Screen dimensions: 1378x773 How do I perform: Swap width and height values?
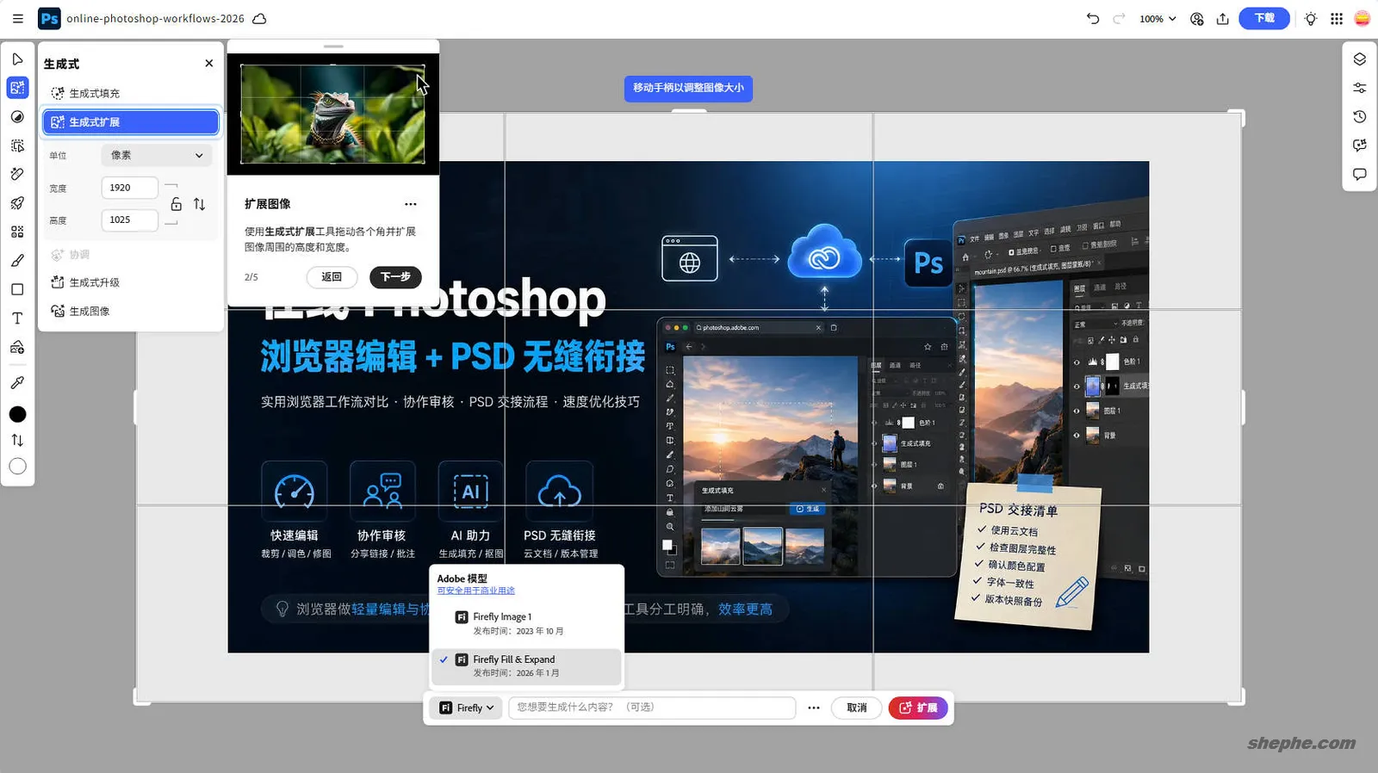pyautogui.click(x=199, y=204)
